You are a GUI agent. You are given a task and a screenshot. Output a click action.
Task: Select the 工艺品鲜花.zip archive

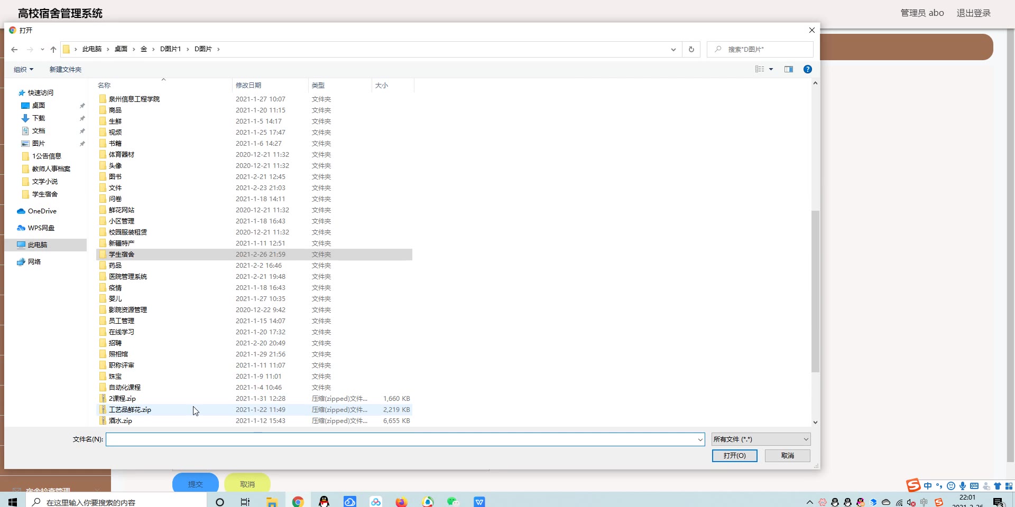point(254,410)
